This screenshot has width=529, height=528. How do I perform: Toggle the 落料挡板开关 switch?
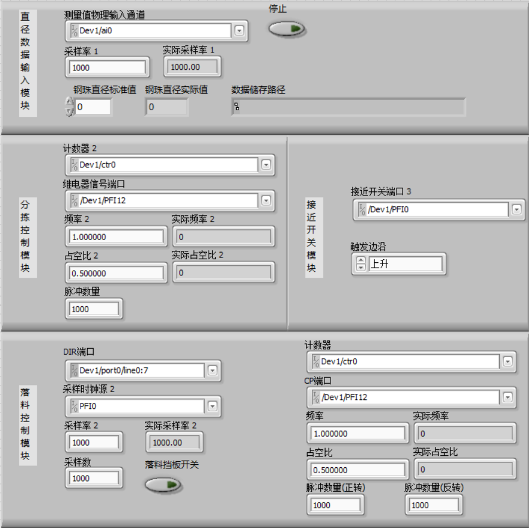pos(163,485)
